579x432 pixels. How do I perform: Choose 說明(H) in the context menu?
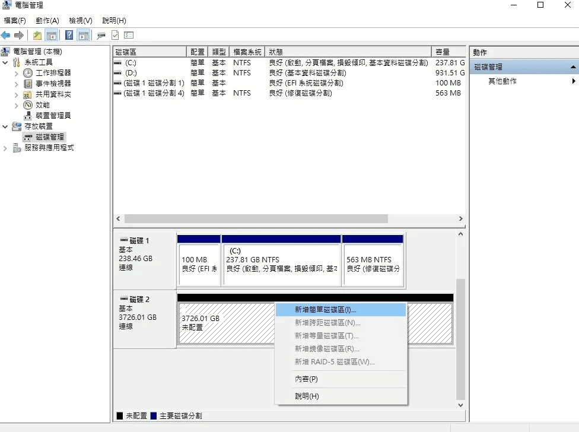tap(341, 396)
